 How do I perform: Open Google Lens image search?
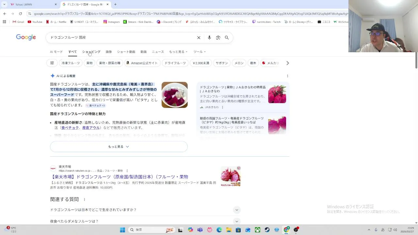tap(218, 38)
